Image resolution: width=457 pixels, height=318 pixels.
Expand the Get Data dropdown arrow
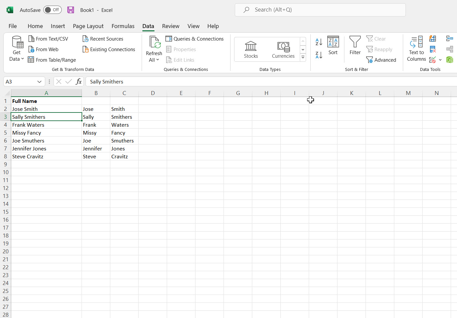click(x=22, y=59)
